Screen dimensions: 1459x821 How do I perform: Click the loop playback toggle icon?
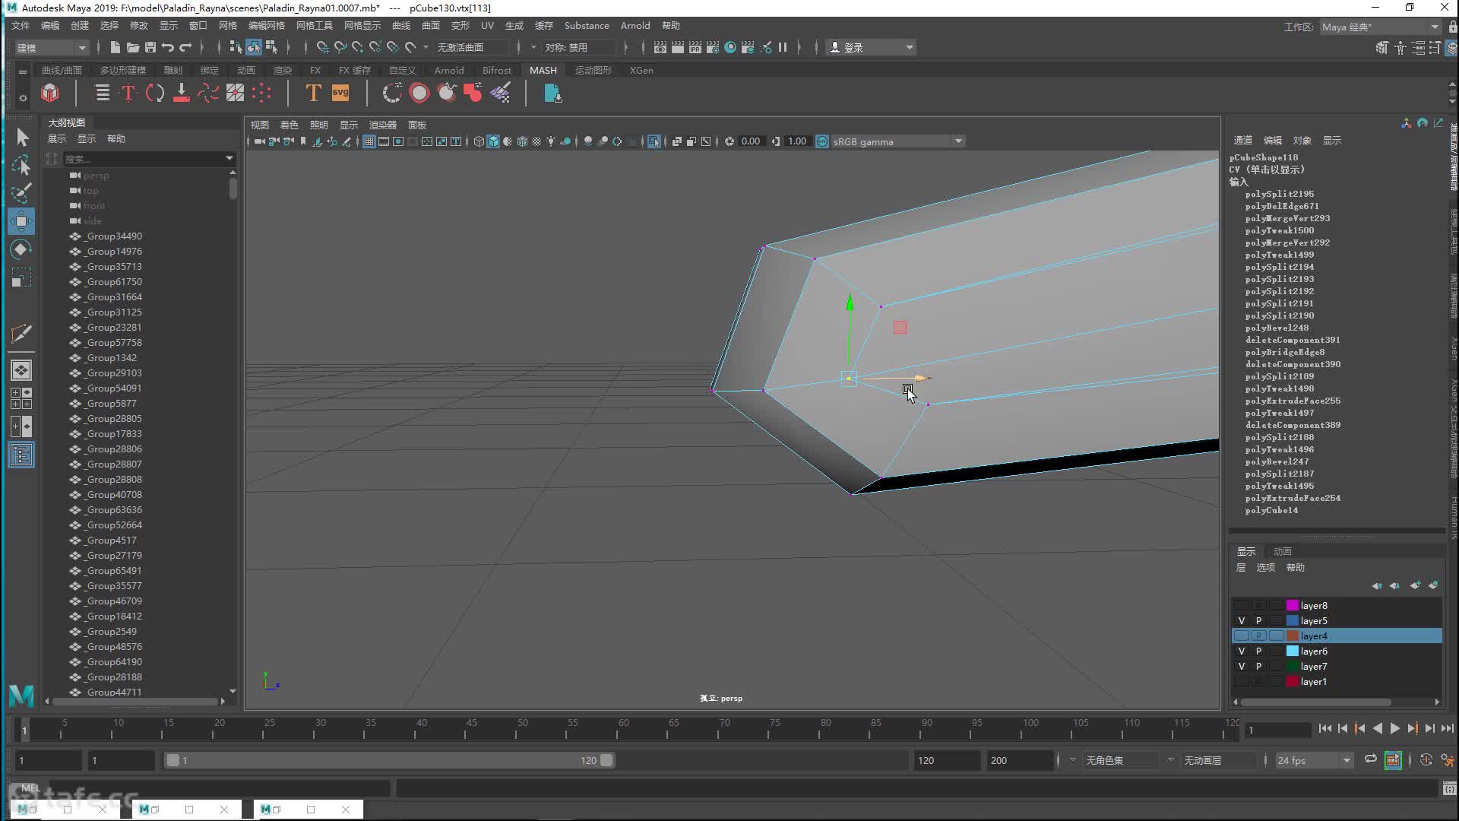(1370, 759)
